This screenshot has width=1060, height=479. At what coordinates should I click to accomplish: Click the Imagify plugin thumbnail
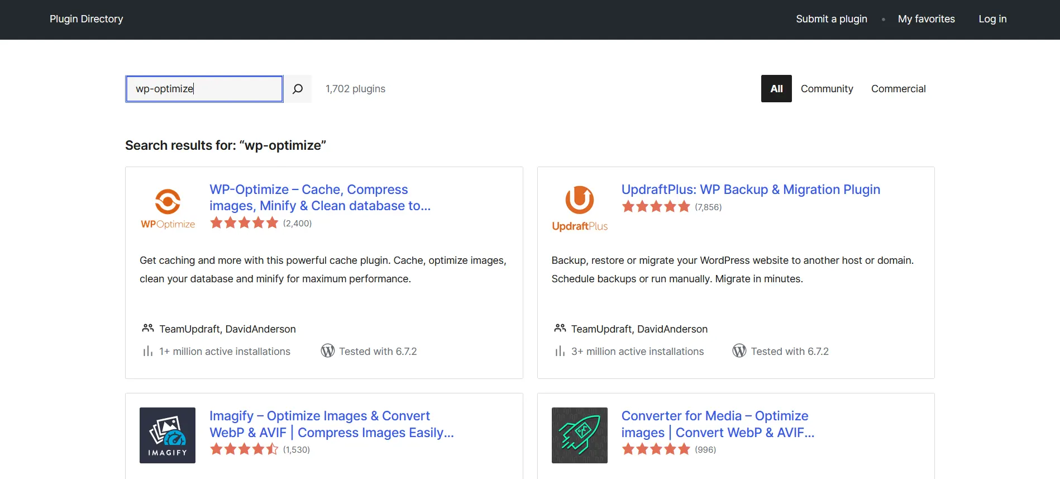pos(168,435)
